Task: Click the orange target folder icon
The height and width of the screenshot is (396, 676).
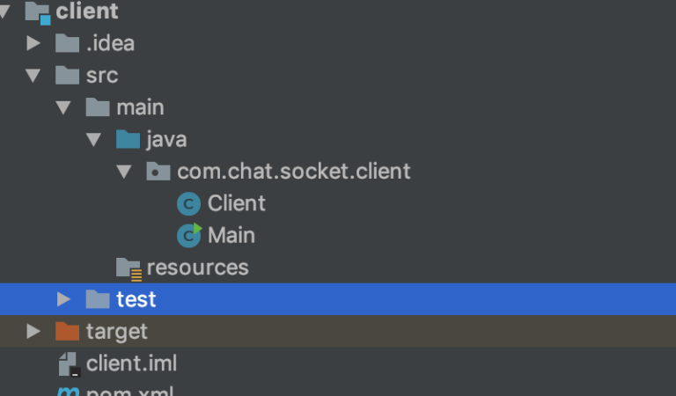Action: pos(67,332)
